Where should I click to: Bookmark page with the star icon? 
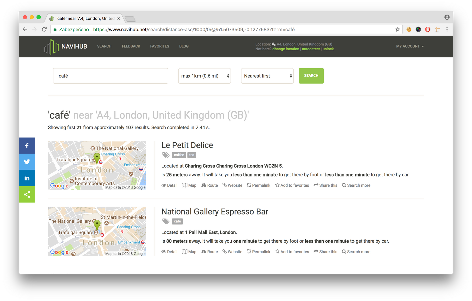pos(397,29)
